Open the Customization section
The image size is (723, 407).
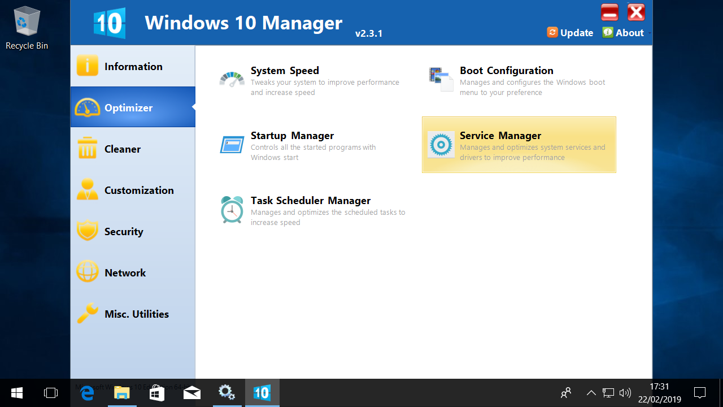coord(139,190)
